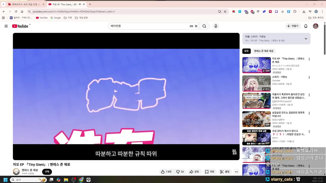Click the 공유 share button
326x183 pixels.
[x=194, y=172]
